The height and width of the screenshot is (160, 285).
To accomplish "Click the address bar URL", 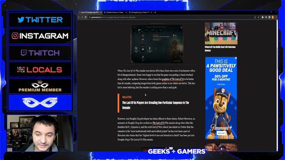I will coord(113,17).
